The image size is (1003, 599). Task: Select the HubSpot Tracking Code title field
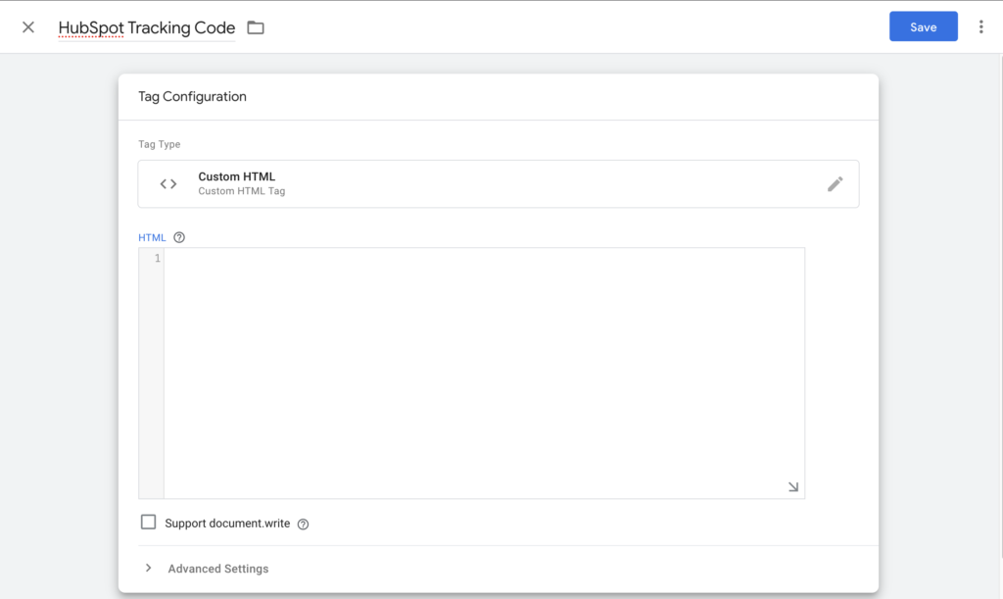pos(144,27)
